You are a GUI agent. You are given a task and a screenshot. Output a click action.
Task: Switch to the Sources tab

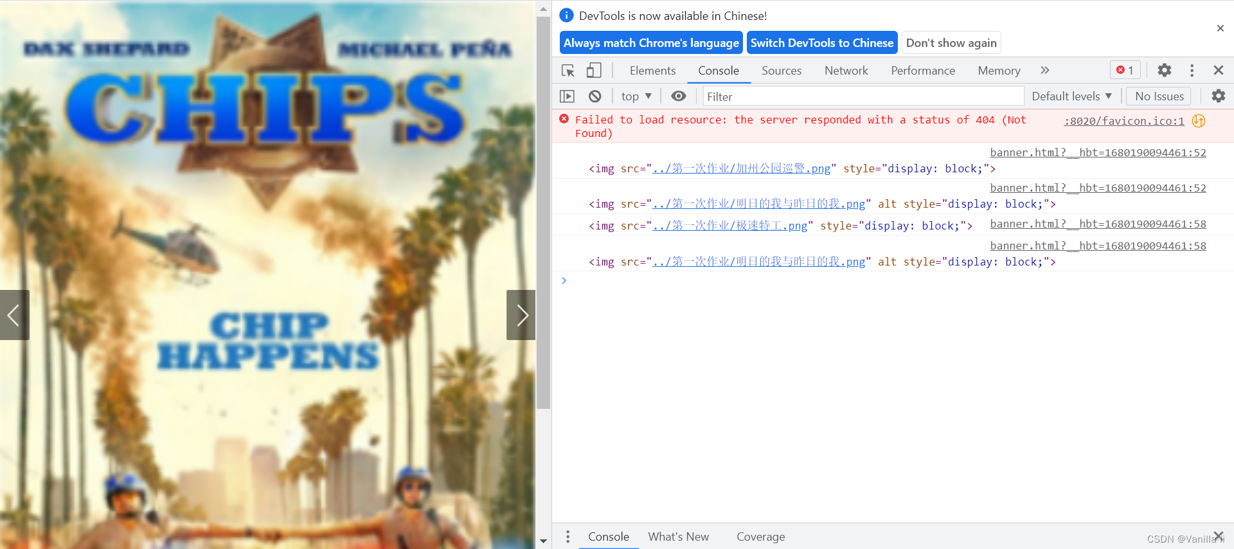click(x=782, y=71)
